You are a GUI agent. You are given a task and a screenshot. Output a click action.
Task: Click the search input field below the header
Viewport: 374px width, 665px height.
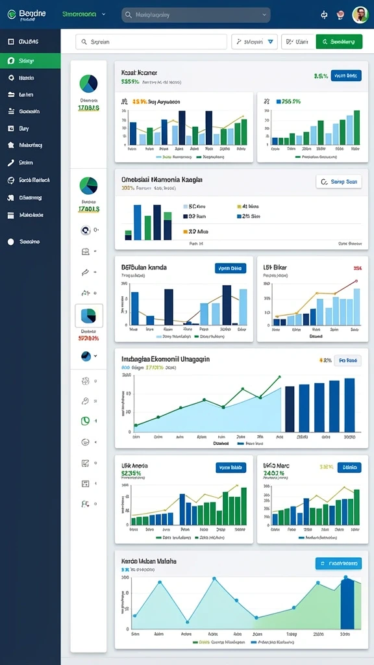151,42
